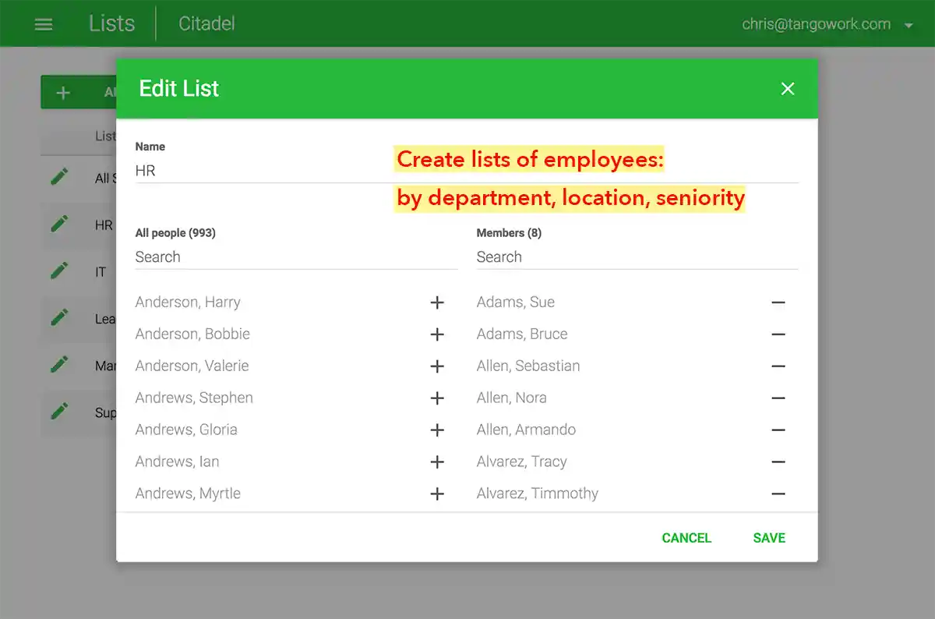Select the member Allen, Nora

[x=512, y=398]
